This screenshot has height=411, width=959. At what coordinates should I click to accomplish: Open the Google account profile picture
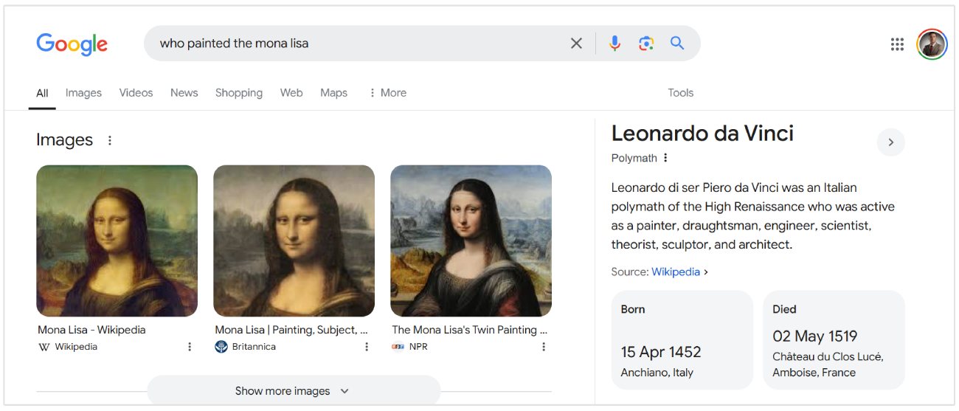coord(932,44)
